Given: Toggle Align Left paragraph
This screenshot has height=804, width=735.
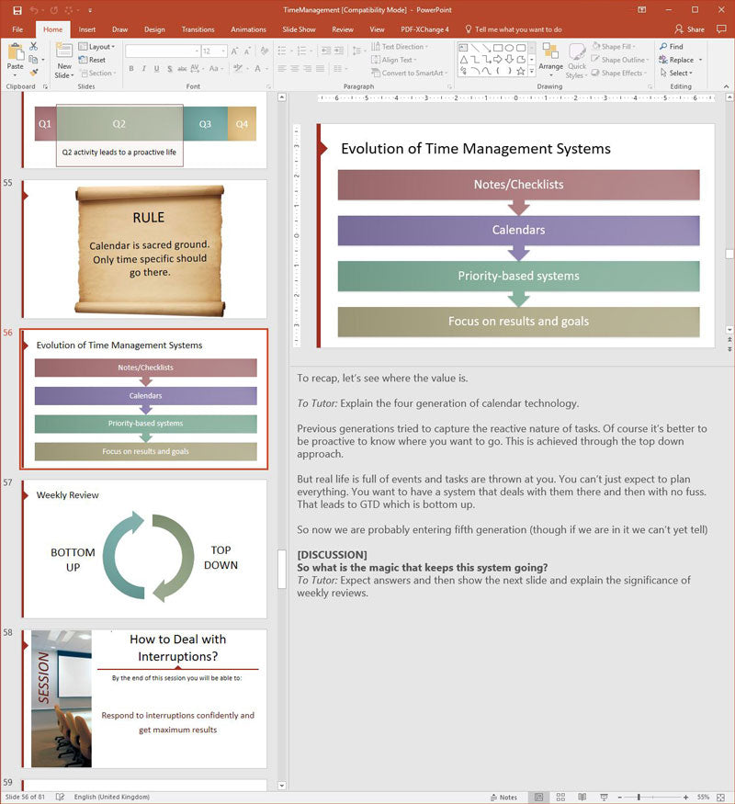Looking at the screenshot, I should [x=282, y=68].
